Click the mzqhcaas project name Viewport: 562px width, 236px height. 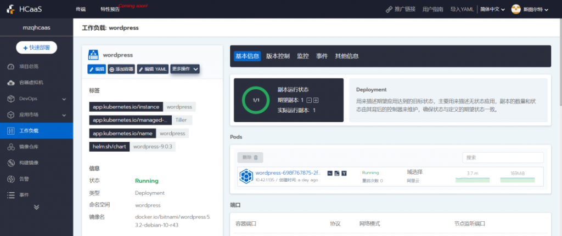pyautogui.click(x=36, y=27)
